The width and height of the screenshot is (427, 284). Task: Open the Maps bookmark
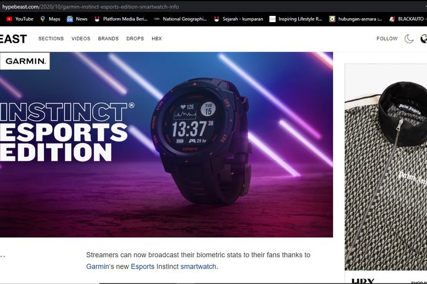click(x=50, y=19)
